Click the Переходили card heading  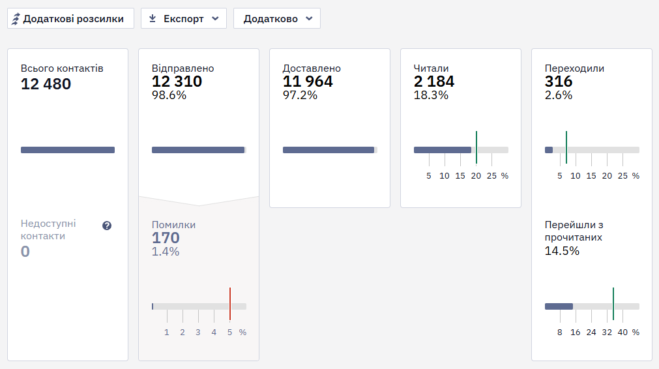(574, 68)
